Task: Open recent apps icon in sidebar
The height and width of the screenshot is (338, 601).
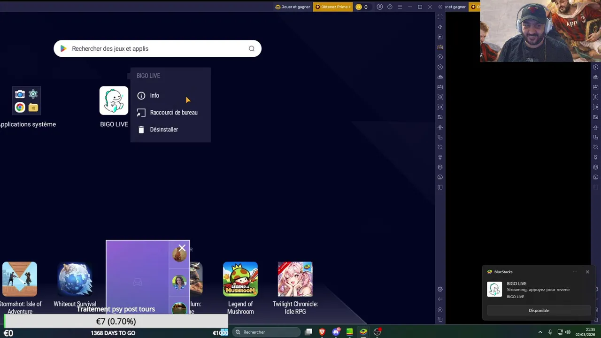Action: [440, 319]
